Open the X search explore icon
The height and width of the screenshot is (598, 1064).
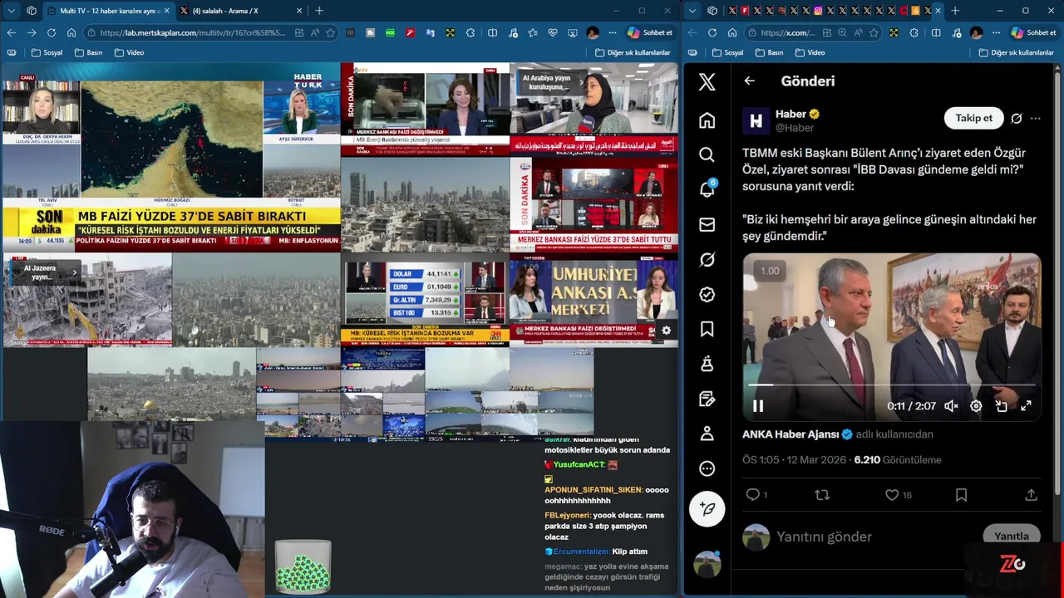tap(707, 154)
